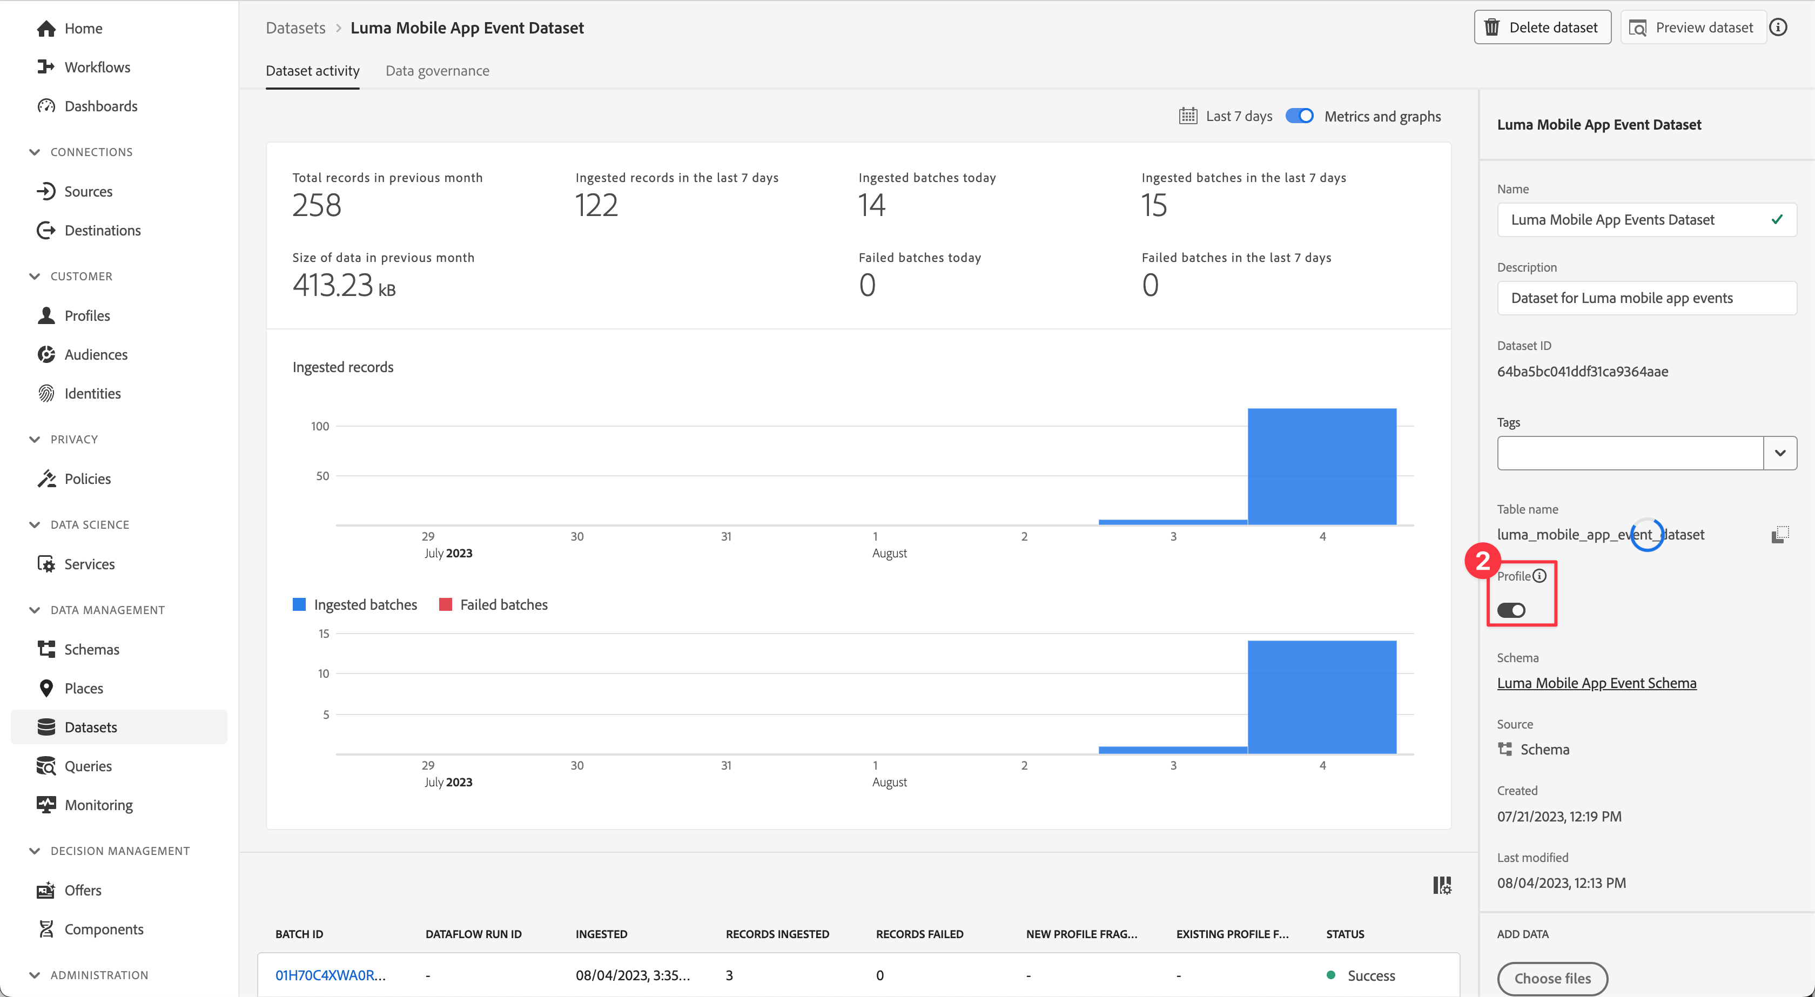The image size is (1815, 997).
Task: Open Audiences in the sidebar
Action: (96, 354)
